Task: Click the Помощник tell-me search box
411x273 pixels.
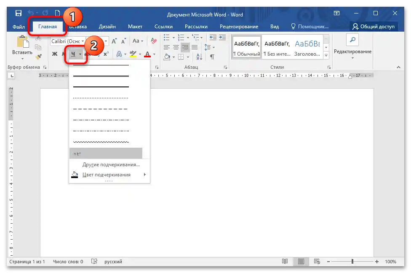Action: 310,27
